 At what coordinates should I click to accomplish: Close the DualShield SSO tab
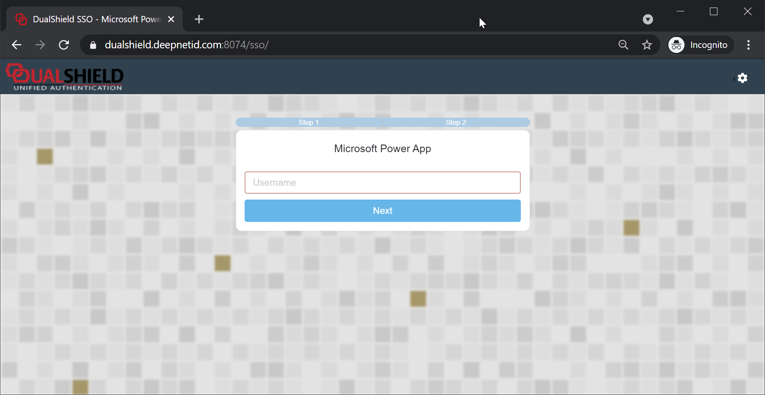click(171, 19)
